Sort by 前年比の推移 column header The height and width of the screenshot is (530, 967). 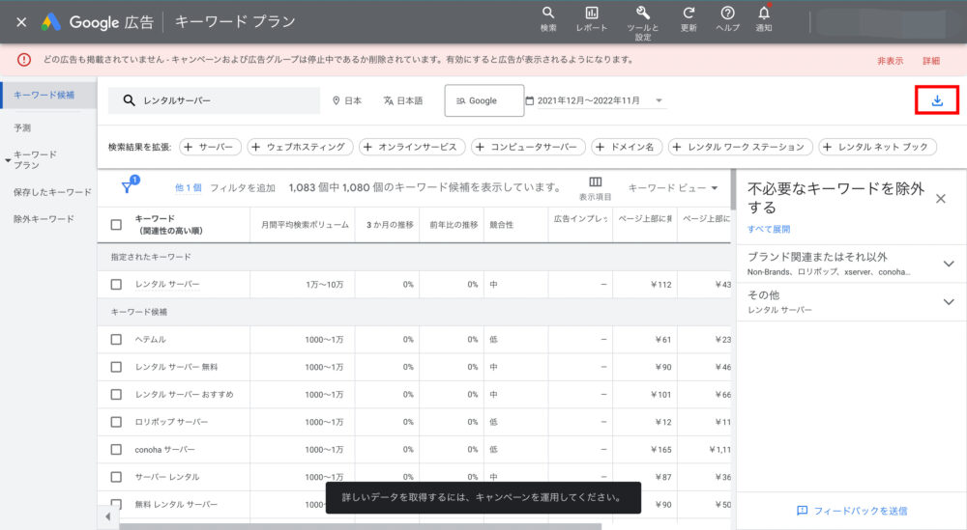454,225
